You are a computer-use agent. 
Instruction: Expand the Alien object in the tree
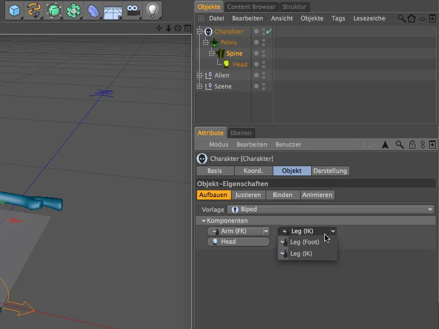pyautogui.click(x=201, y=75)
